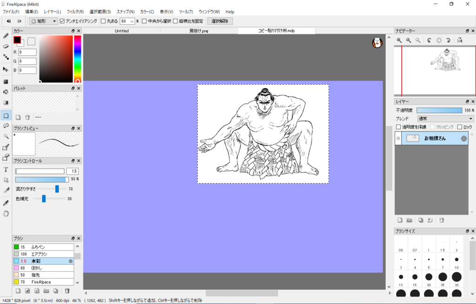Pick the Bucket fill tool
This screenshot has height=304, width=476.
pyautogui.click(x=6, y=92)
